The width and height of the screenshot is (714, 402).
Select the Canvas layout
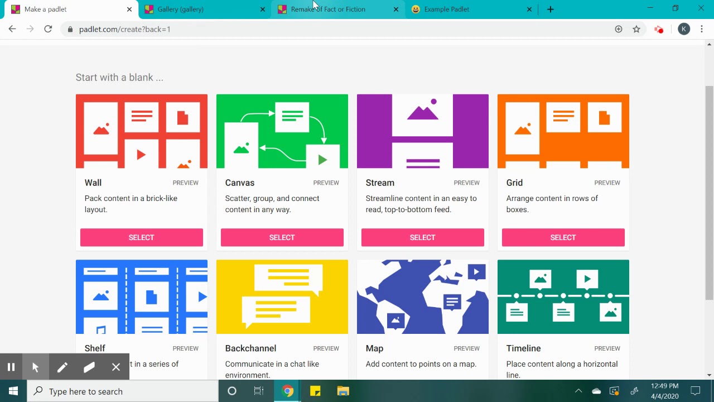[x=282, y=237]
